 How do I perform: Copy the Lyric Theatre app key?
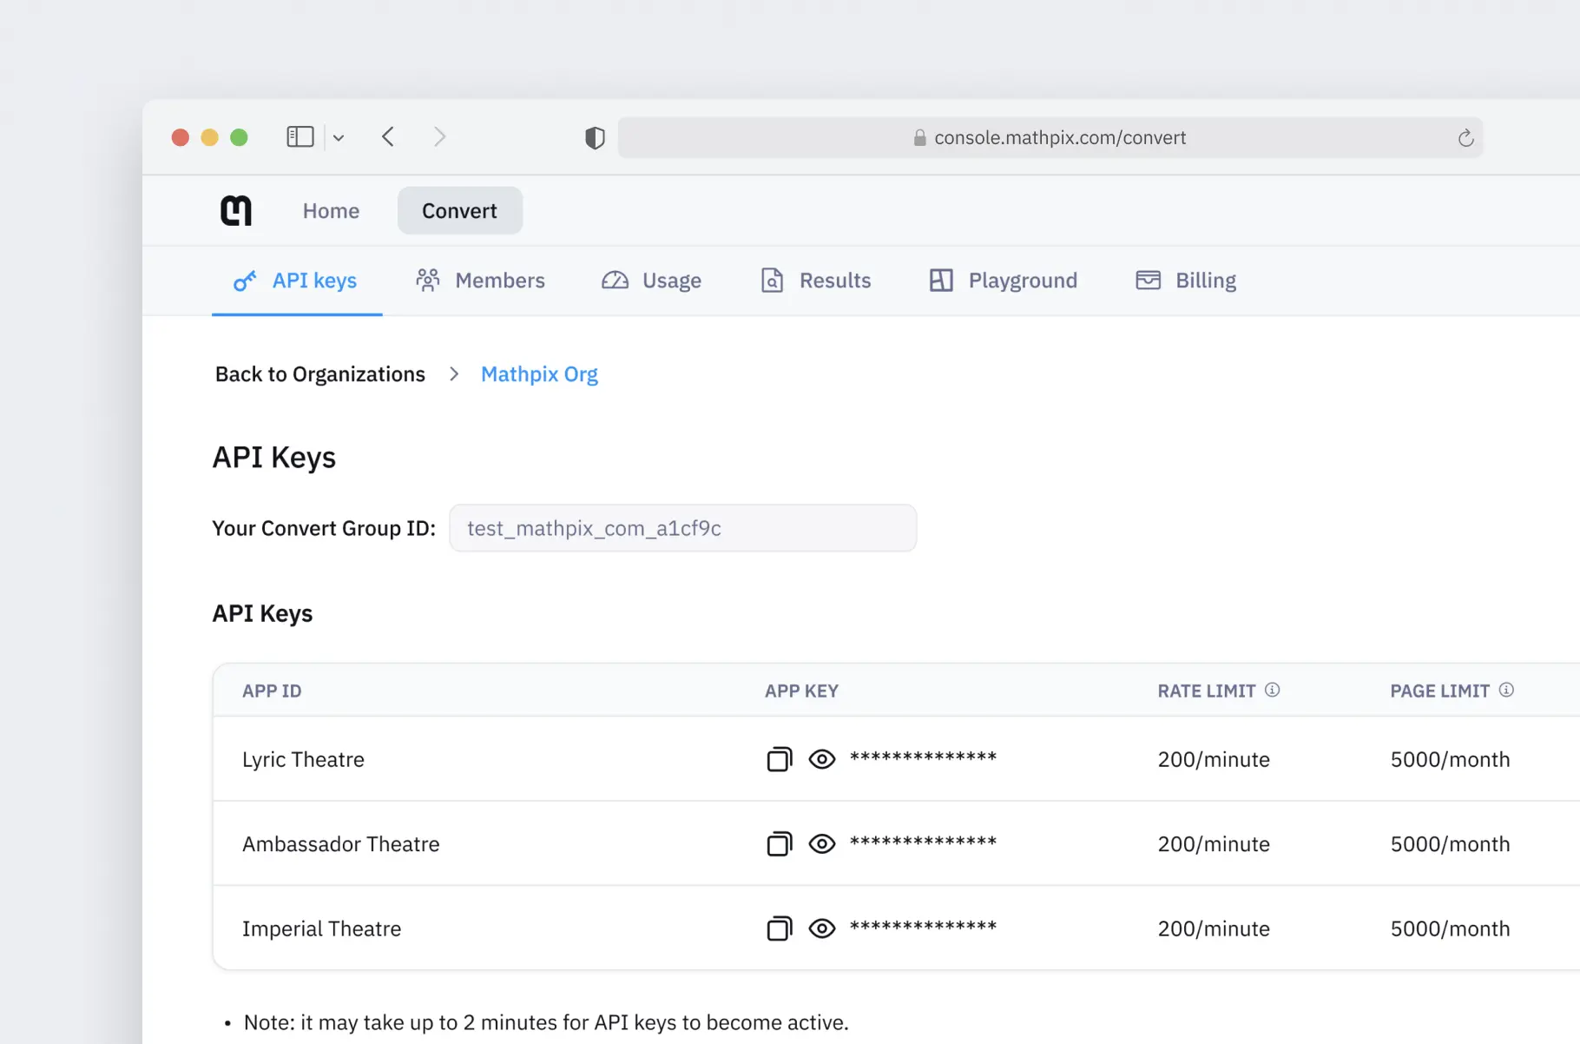[x=780, y=759]
